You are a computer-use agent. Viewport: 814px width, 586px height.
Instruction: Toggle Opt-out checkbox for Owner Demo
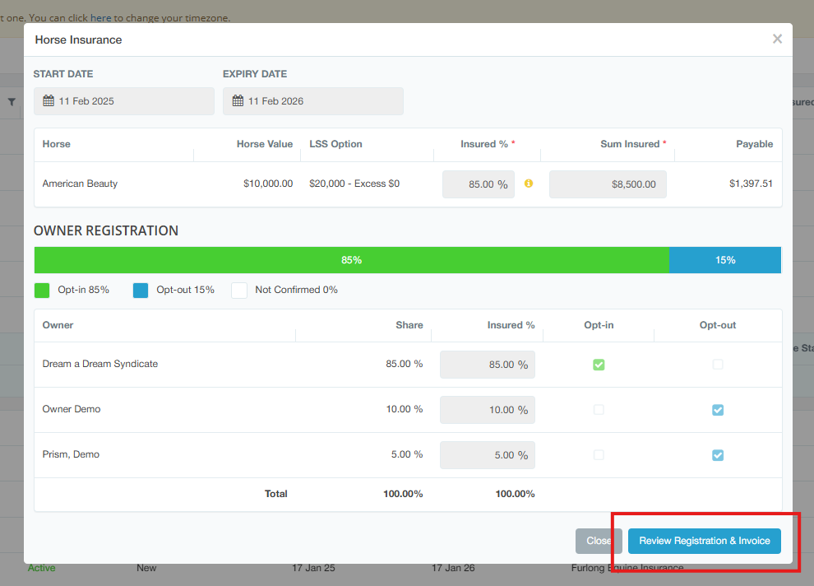click(x=718, y=410)
